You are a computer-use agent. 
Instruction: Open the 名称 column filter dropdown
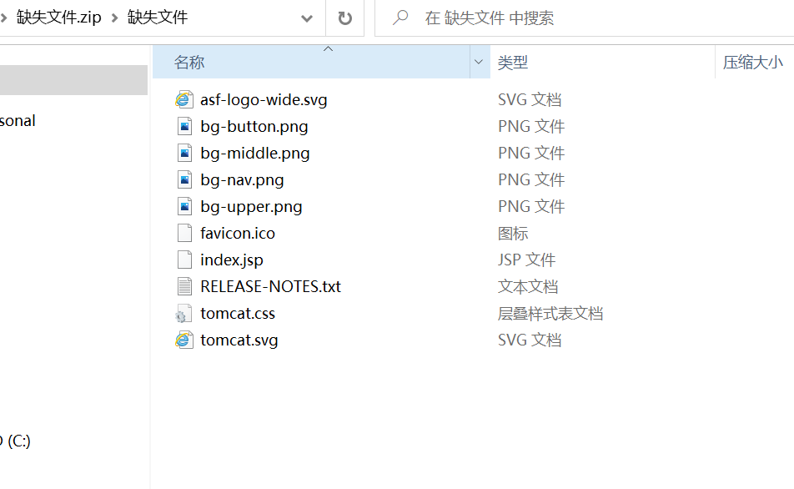point(479,62)
